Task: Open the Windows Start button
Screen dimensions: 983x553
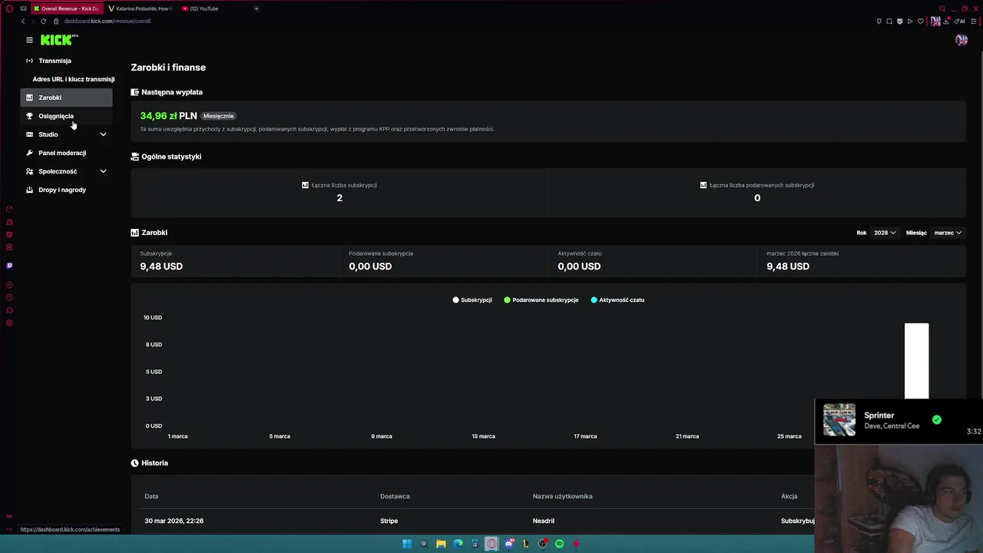Action: 407,544
